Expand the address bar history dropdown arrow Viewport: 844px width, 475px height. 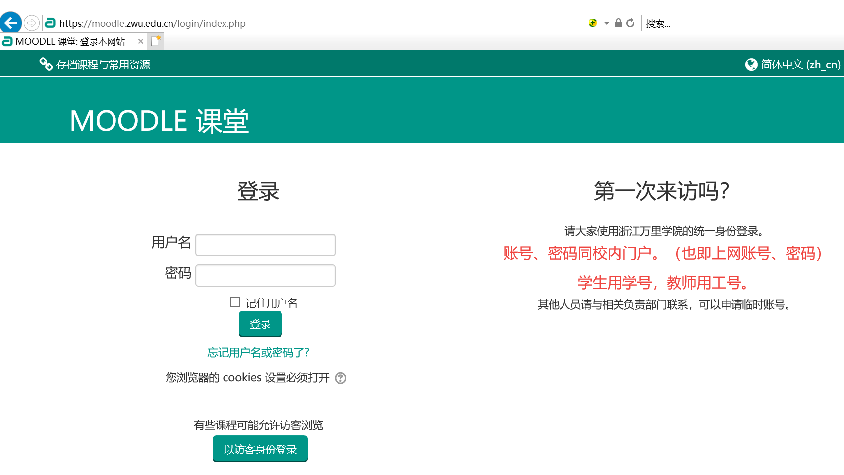[606, 23]
